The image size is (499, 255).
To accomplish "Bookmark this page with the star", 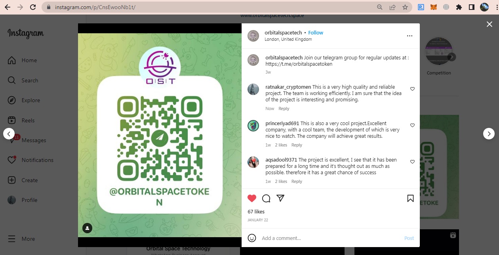I will pyautogui.click(x=405, y=7).
